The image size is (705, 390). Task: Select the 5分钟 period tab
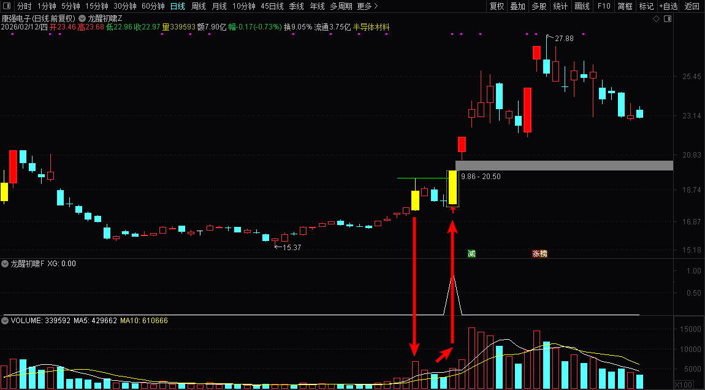(70, 6)
